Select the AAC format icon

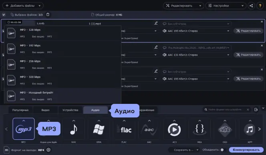pos(149,129)
